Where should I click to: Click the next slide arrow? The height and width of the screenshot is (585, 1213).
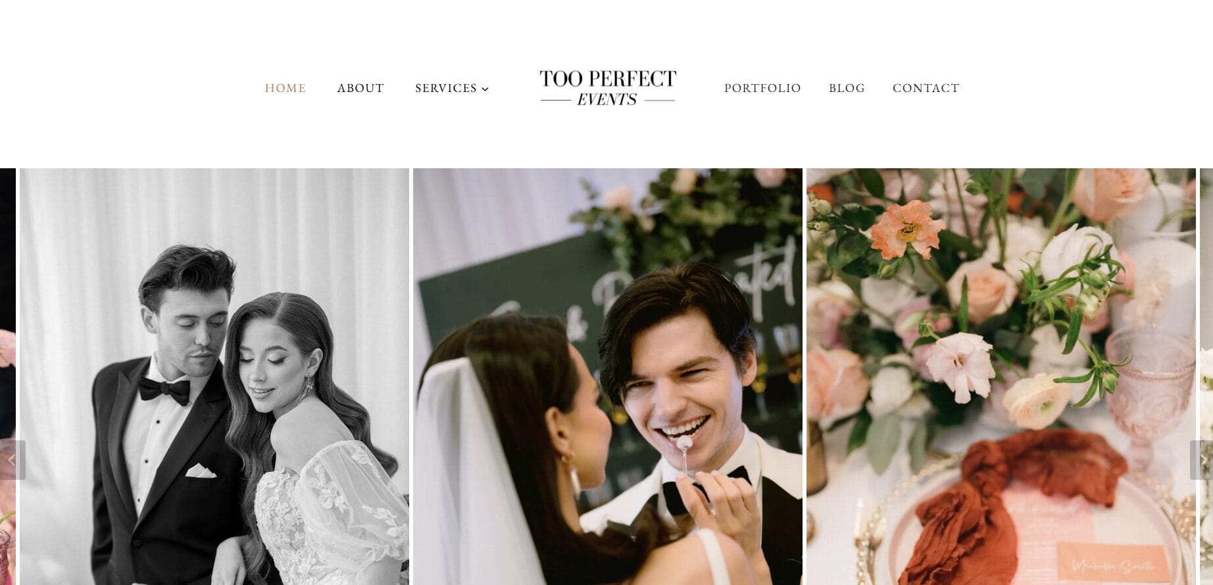point(1201,460)
